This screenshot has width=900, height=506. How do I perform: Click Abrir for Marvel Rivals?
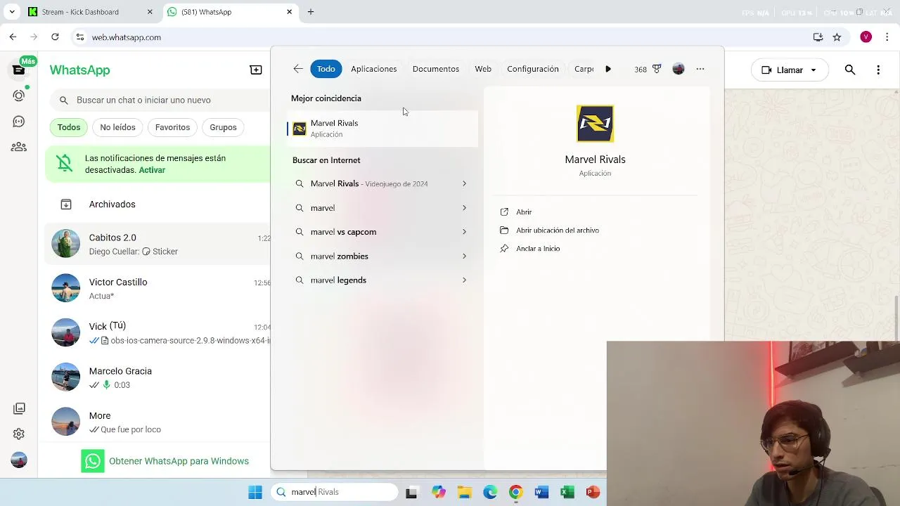(524, 212)
